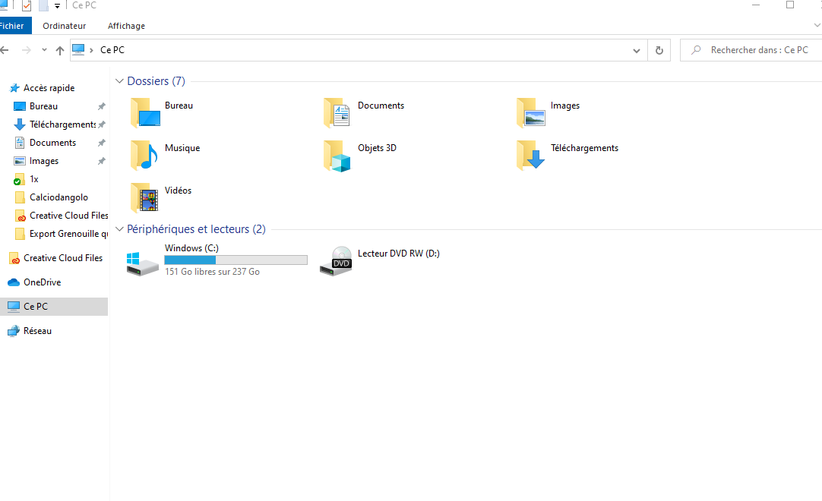822x501 pixels.
Task: Open the address bar history dropdown
Action: [x=637, y=50]
